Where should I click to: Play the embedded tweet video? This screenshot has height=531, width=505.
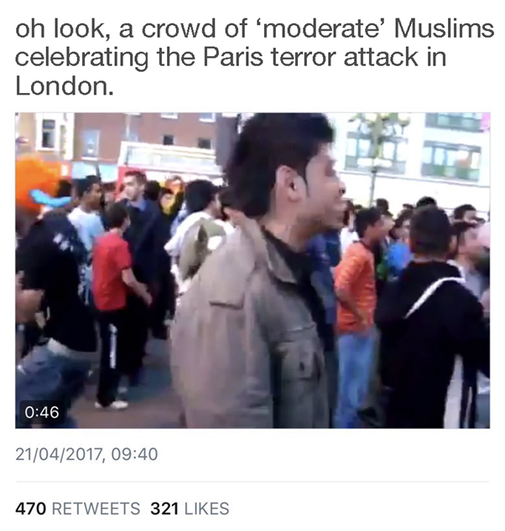(x=252, y=271)
